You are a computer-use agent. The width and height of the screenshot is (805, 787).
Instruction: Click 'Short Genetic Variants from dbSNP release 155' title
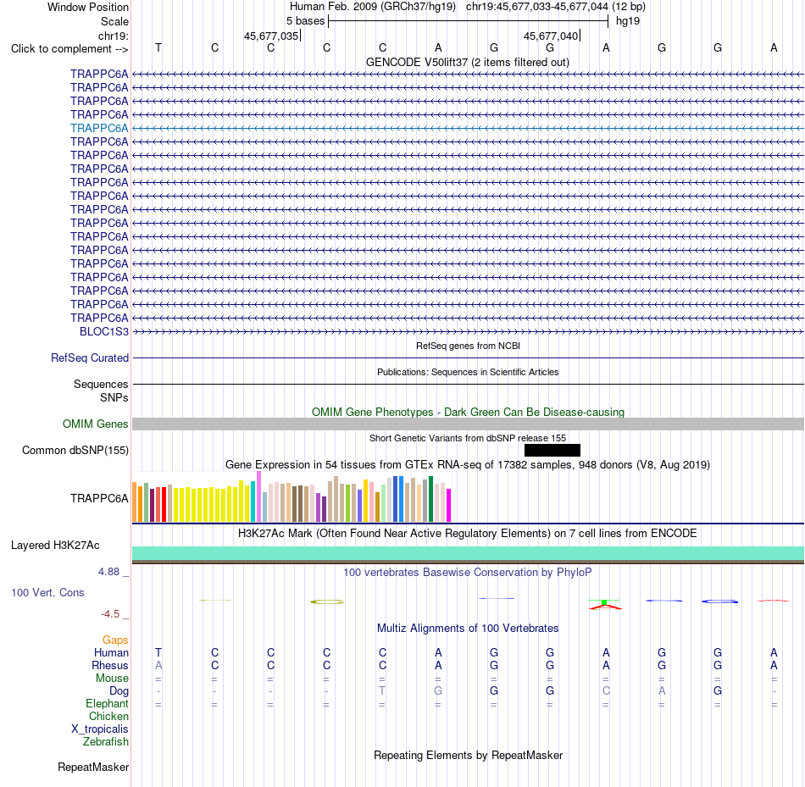[468, 439]
